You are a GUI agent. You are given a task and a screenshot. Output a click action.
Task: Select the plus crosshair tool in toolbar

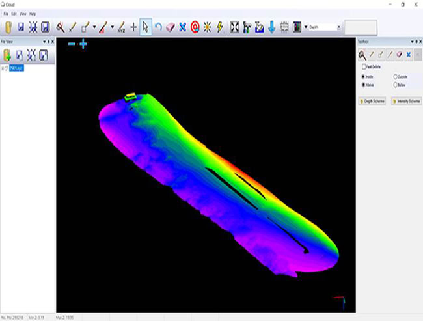133,27
